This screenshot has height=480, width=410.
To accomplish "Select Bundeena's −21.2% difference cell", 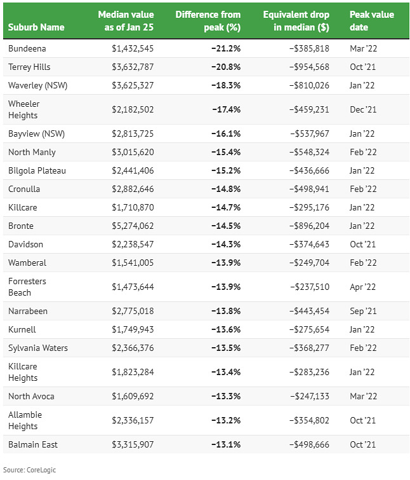I will point(226,48).
